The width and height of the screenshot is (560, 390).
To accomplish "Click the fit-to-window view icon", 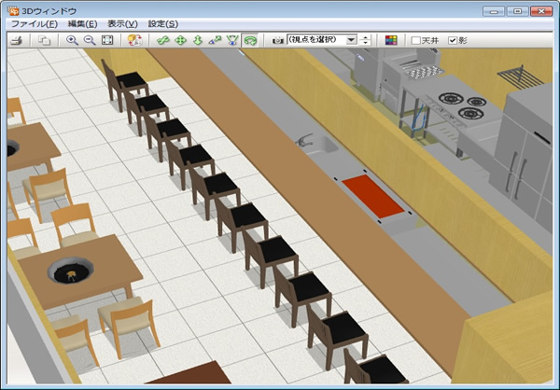I will point(107,41).
